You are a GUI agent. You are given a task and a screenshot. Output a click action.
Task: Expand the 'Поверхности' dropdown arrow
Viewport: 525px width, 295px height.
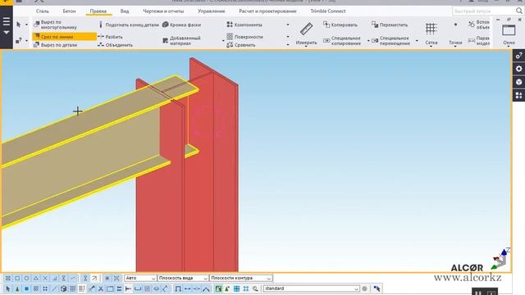(x=288, y=37)
